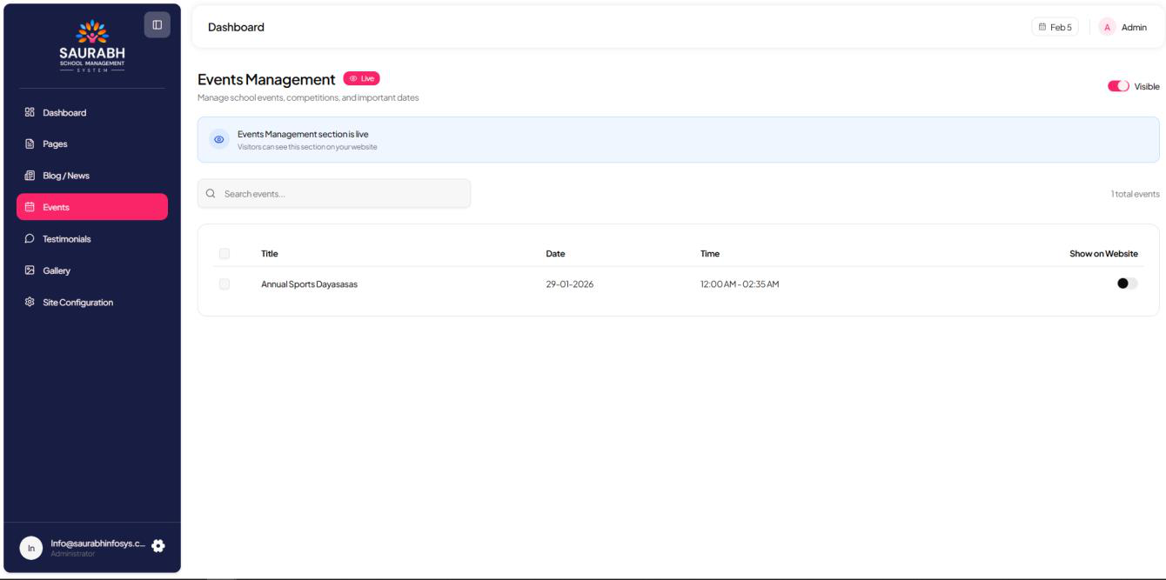Screen dimensions: 1166x580
Task: Click the Admin avatar icon
Action: click(x=1107, y=27)
